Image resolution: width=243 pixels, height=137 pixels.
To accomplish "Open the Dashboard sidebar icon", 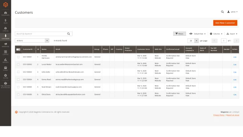I will (x=5, y=14).
